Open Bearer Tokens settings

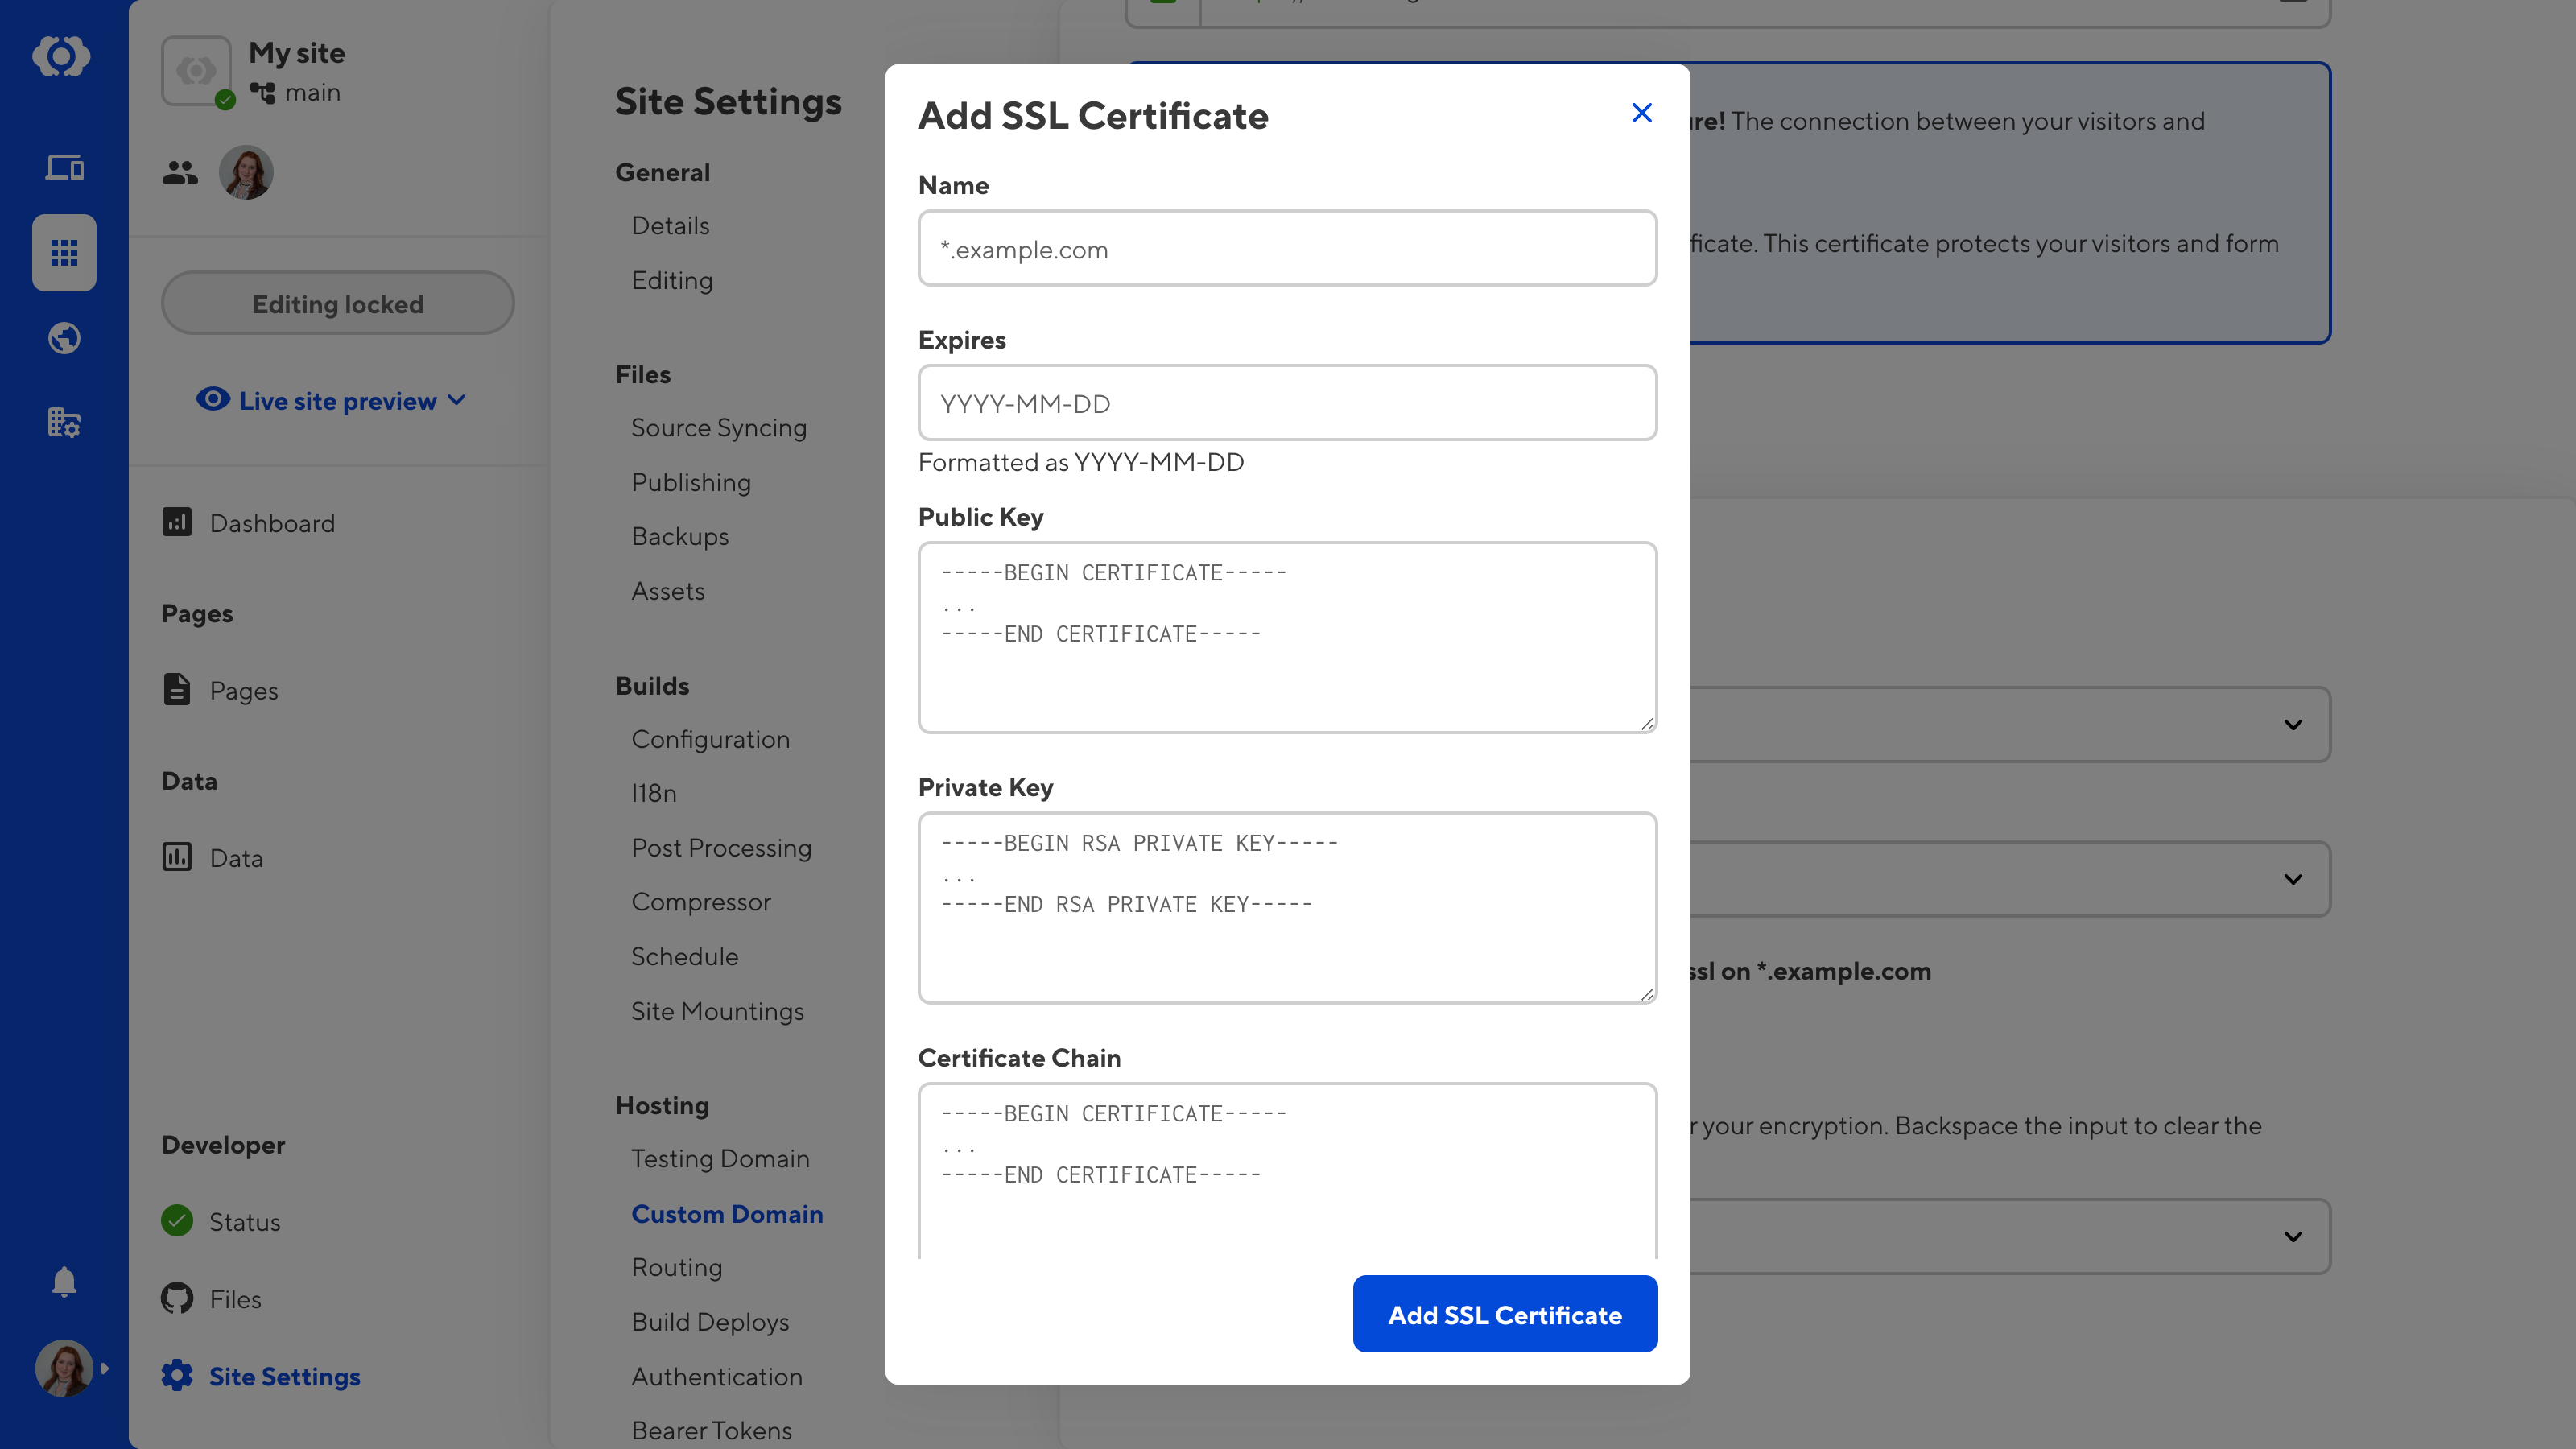click(x=711, y=1431)
